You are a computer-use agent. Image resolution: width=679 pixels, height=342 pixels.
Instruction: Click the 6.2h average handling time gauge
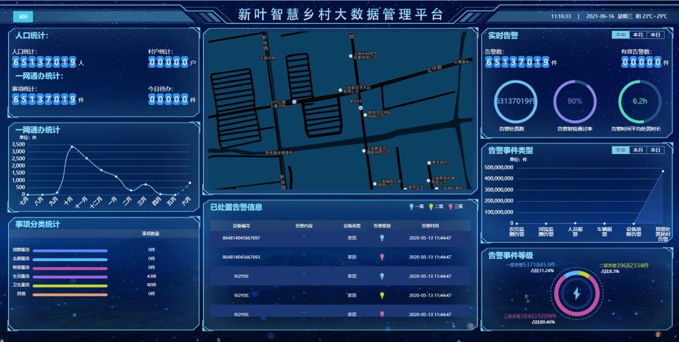639,101
